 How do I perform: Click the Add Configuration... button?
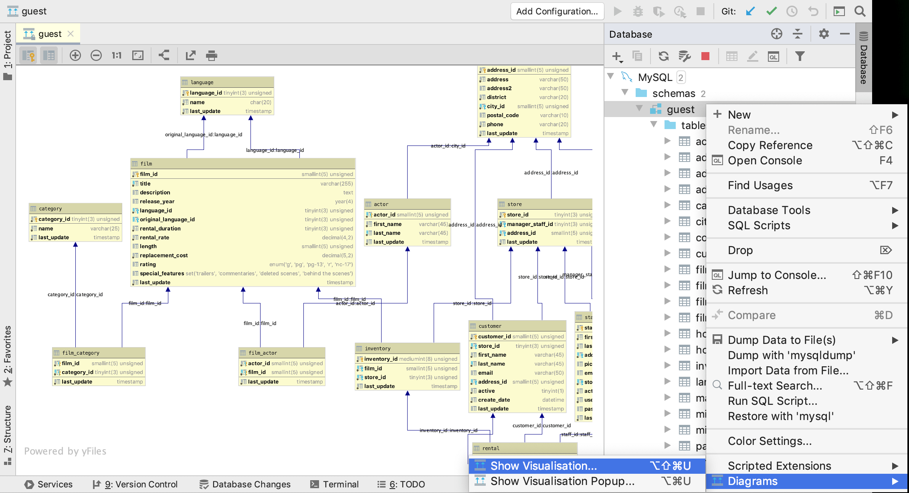pyautogui.click(x=555, y=12)
